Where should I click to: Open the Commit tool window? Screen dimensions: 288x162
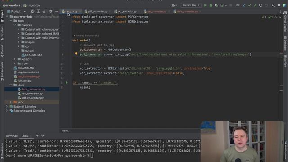(x=2, y=51)
